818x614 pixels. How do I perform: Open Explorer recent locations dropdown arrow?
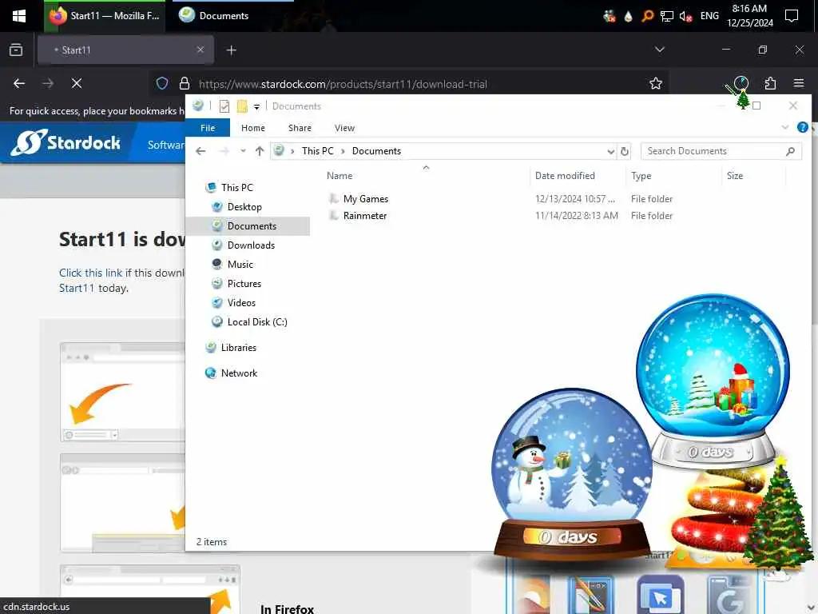pyautogui.click(x=243, y=151)
